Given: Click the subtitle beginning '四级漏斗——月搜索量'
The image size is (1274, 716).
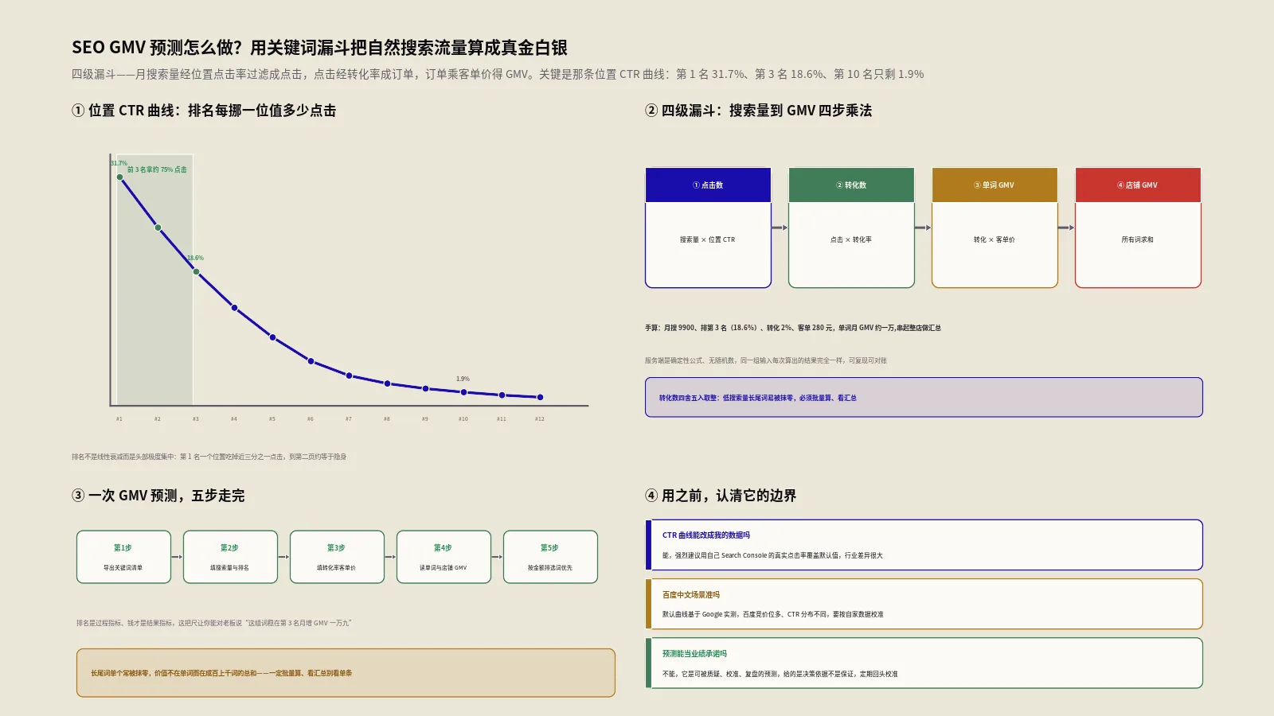Looking at the screenshot, I should 498,74.
